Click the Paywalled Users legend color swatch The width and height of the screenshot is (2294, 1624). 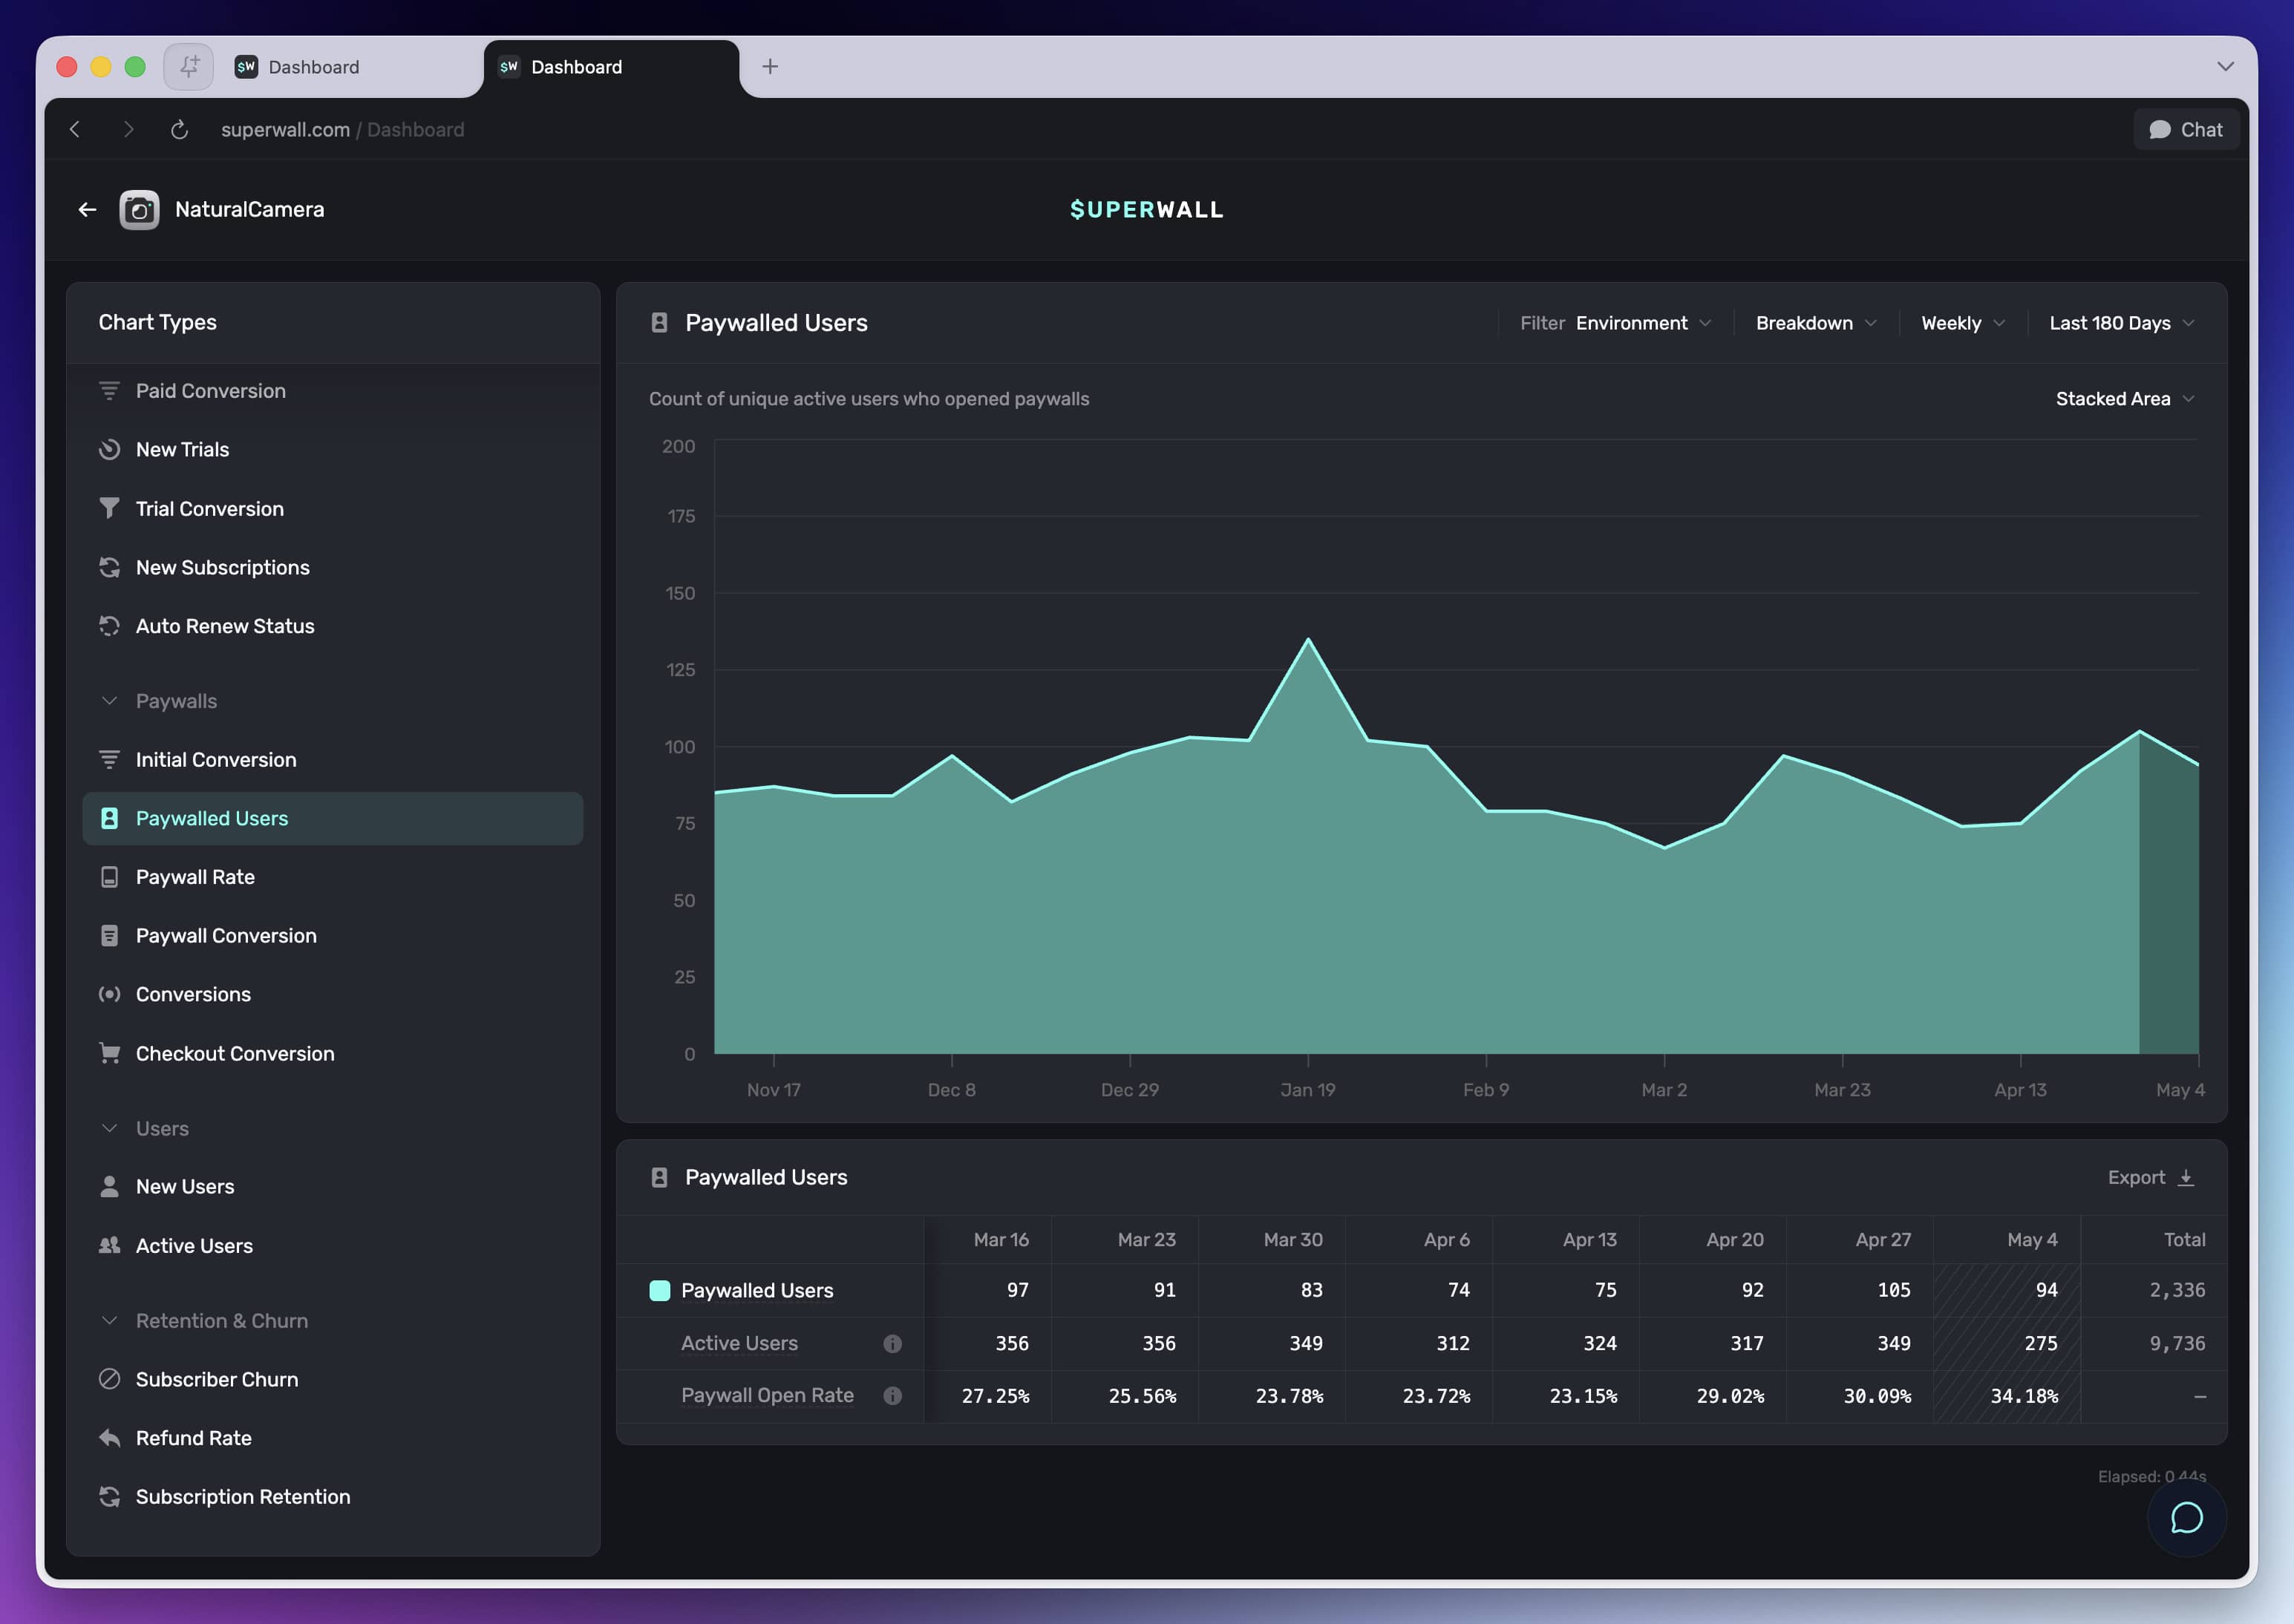[x=660, y=1291]
